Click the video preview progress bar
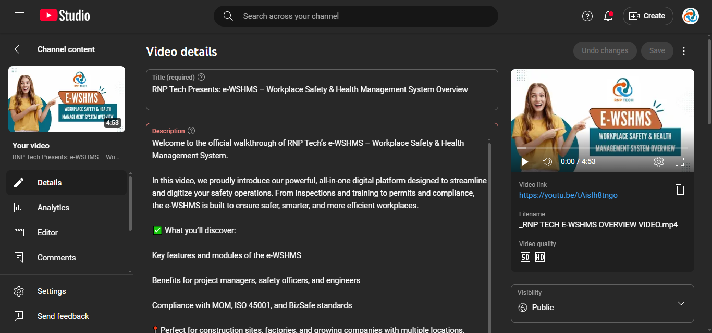The height and width of the screenshot is (333, 712). point(602,148)
